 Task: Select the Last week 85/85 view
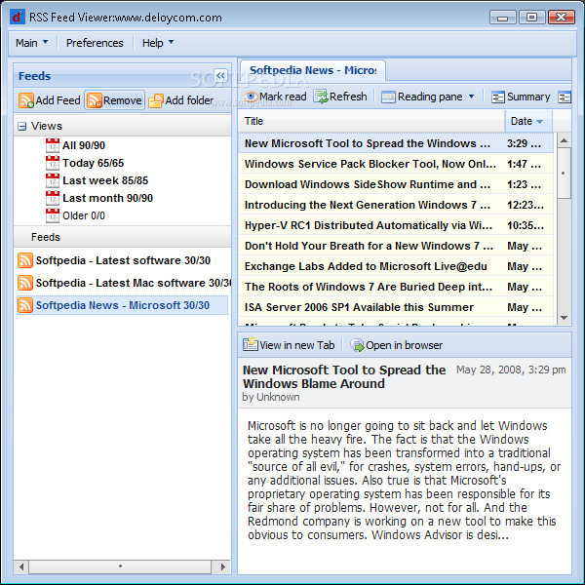pyautogui.click(x=105, y=180)
